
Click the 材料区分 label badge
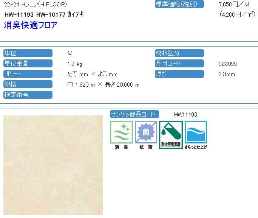point(179,53)
